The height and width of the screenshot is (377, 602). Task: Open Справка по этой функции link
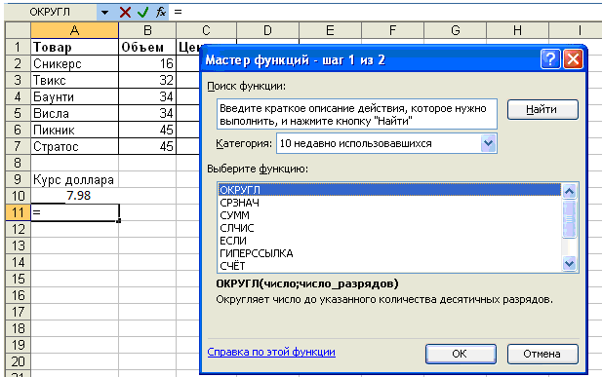point(271,352)
